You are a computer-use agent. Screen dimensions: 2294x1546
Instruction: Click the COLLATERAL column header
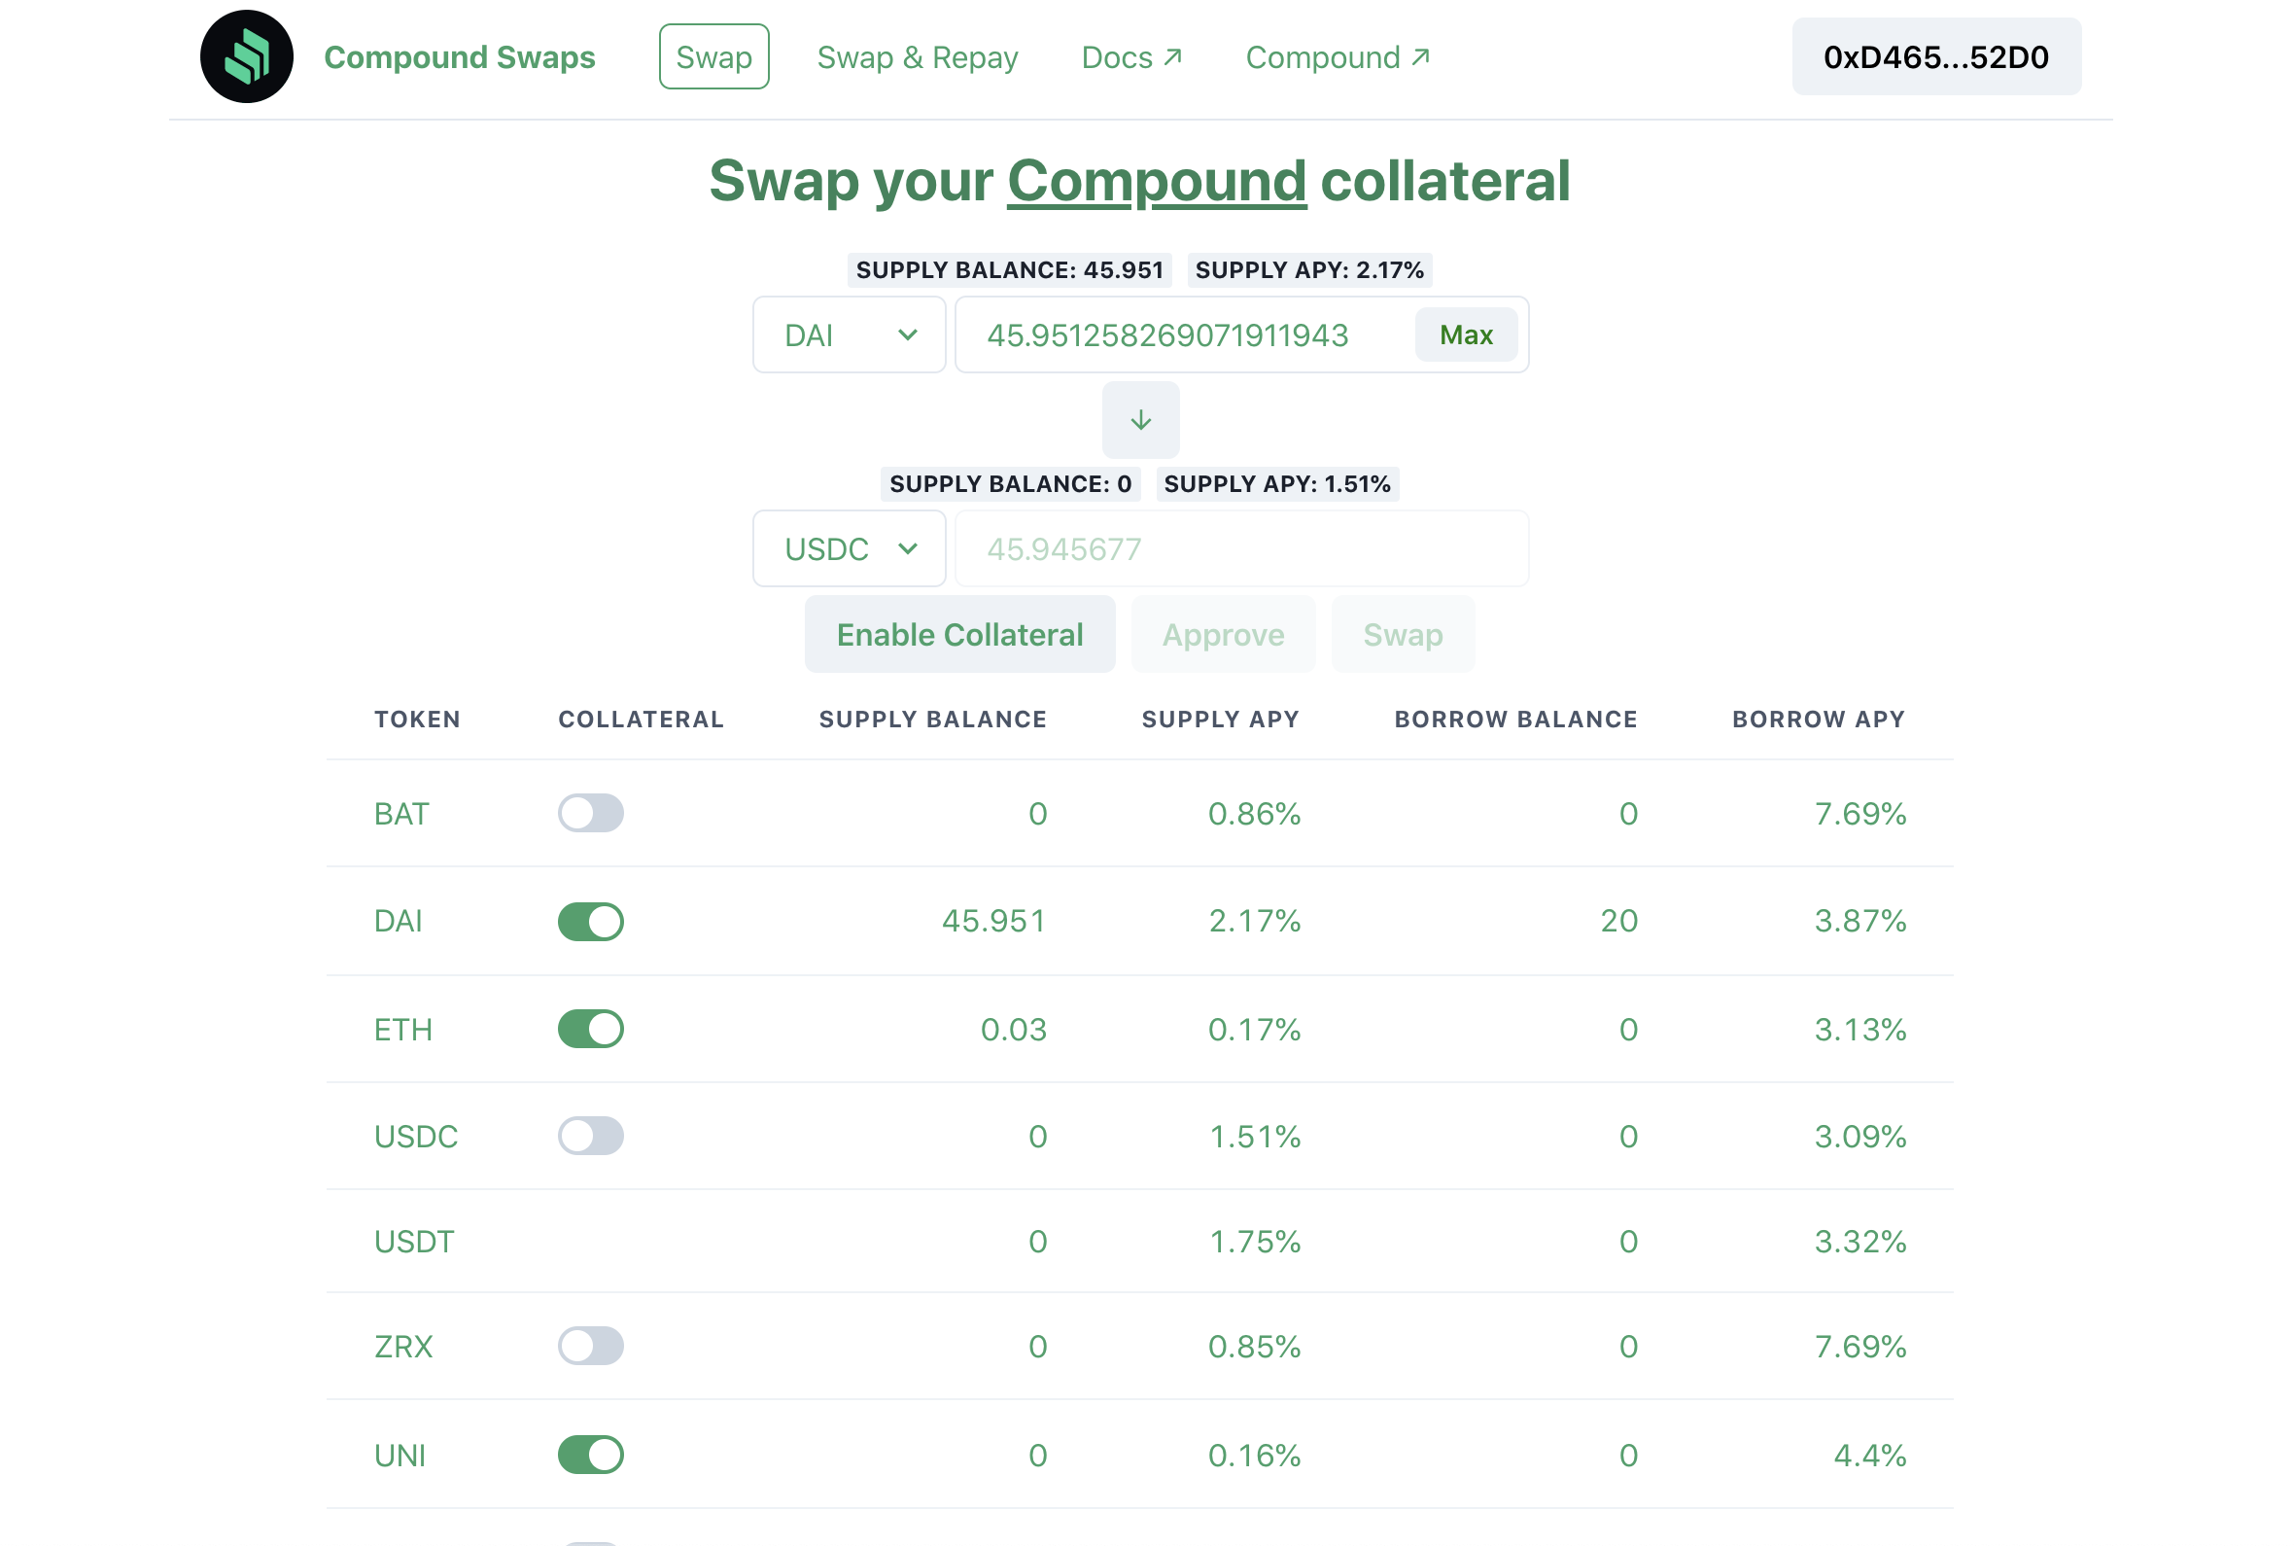pyautogui.click(x=641, y=720)
